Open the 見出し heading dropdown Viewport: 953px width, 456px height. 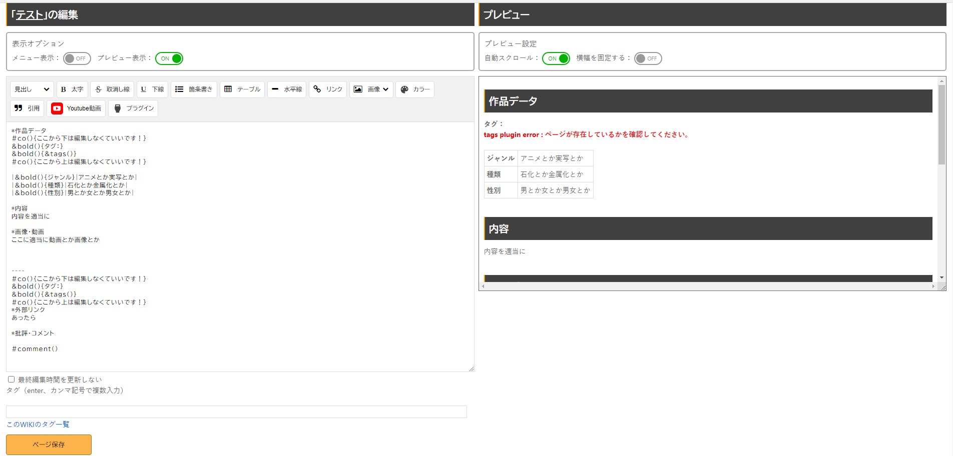tap(32, 89)
